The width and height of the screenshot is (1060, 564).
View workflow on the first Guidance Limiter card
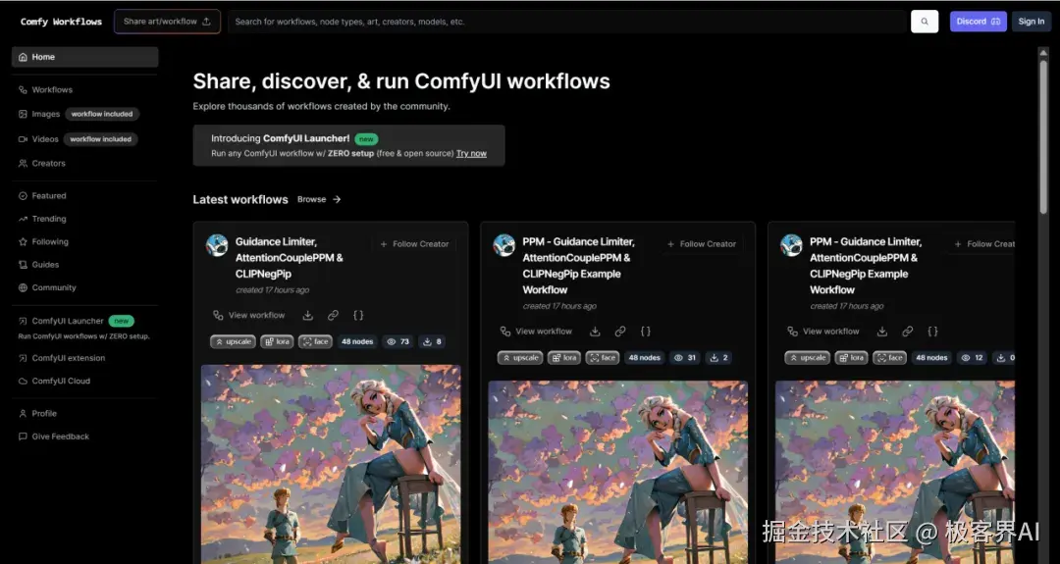click(248, 315)
